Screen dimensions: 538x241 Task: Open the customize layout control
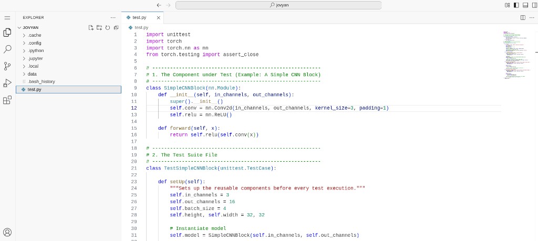click(x=507, y=5)
